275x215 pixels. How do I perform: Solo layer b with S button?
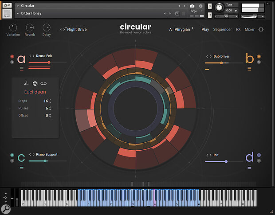point(259,62)
